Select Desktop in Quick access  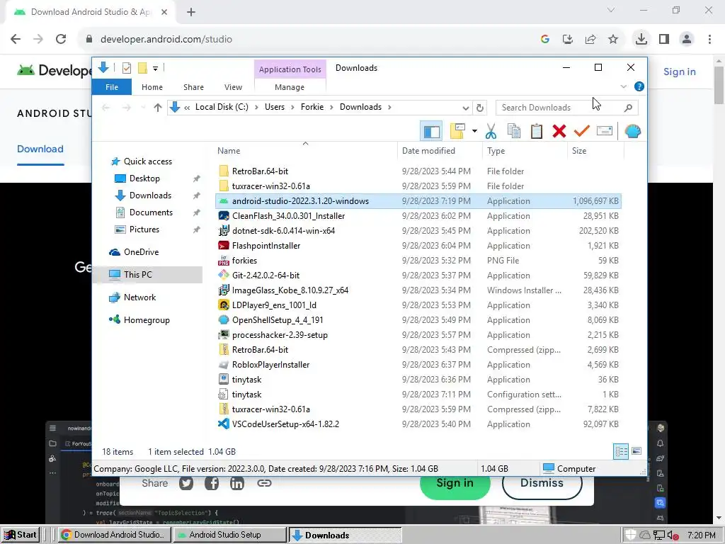[144, 178]
